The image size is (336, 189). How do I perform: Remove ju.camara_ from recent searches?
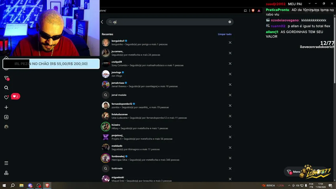coord(230,53)
